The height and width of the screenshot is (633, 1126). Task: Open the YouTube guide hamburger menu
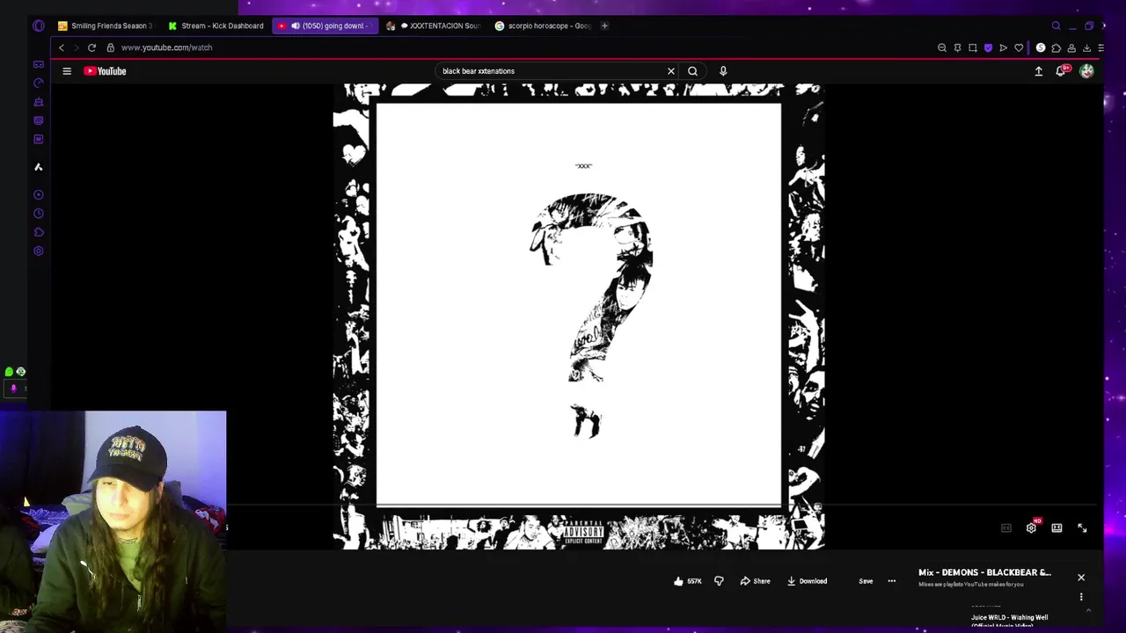[67, 71]
